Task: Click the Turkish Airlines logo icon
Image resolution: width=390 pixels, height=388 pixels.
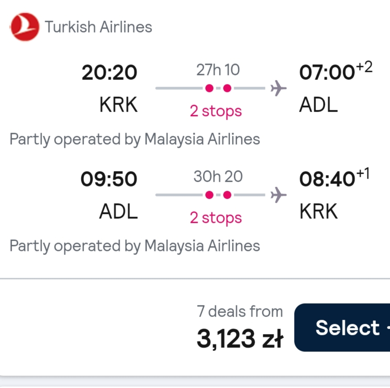Action: tap(25, 27)
